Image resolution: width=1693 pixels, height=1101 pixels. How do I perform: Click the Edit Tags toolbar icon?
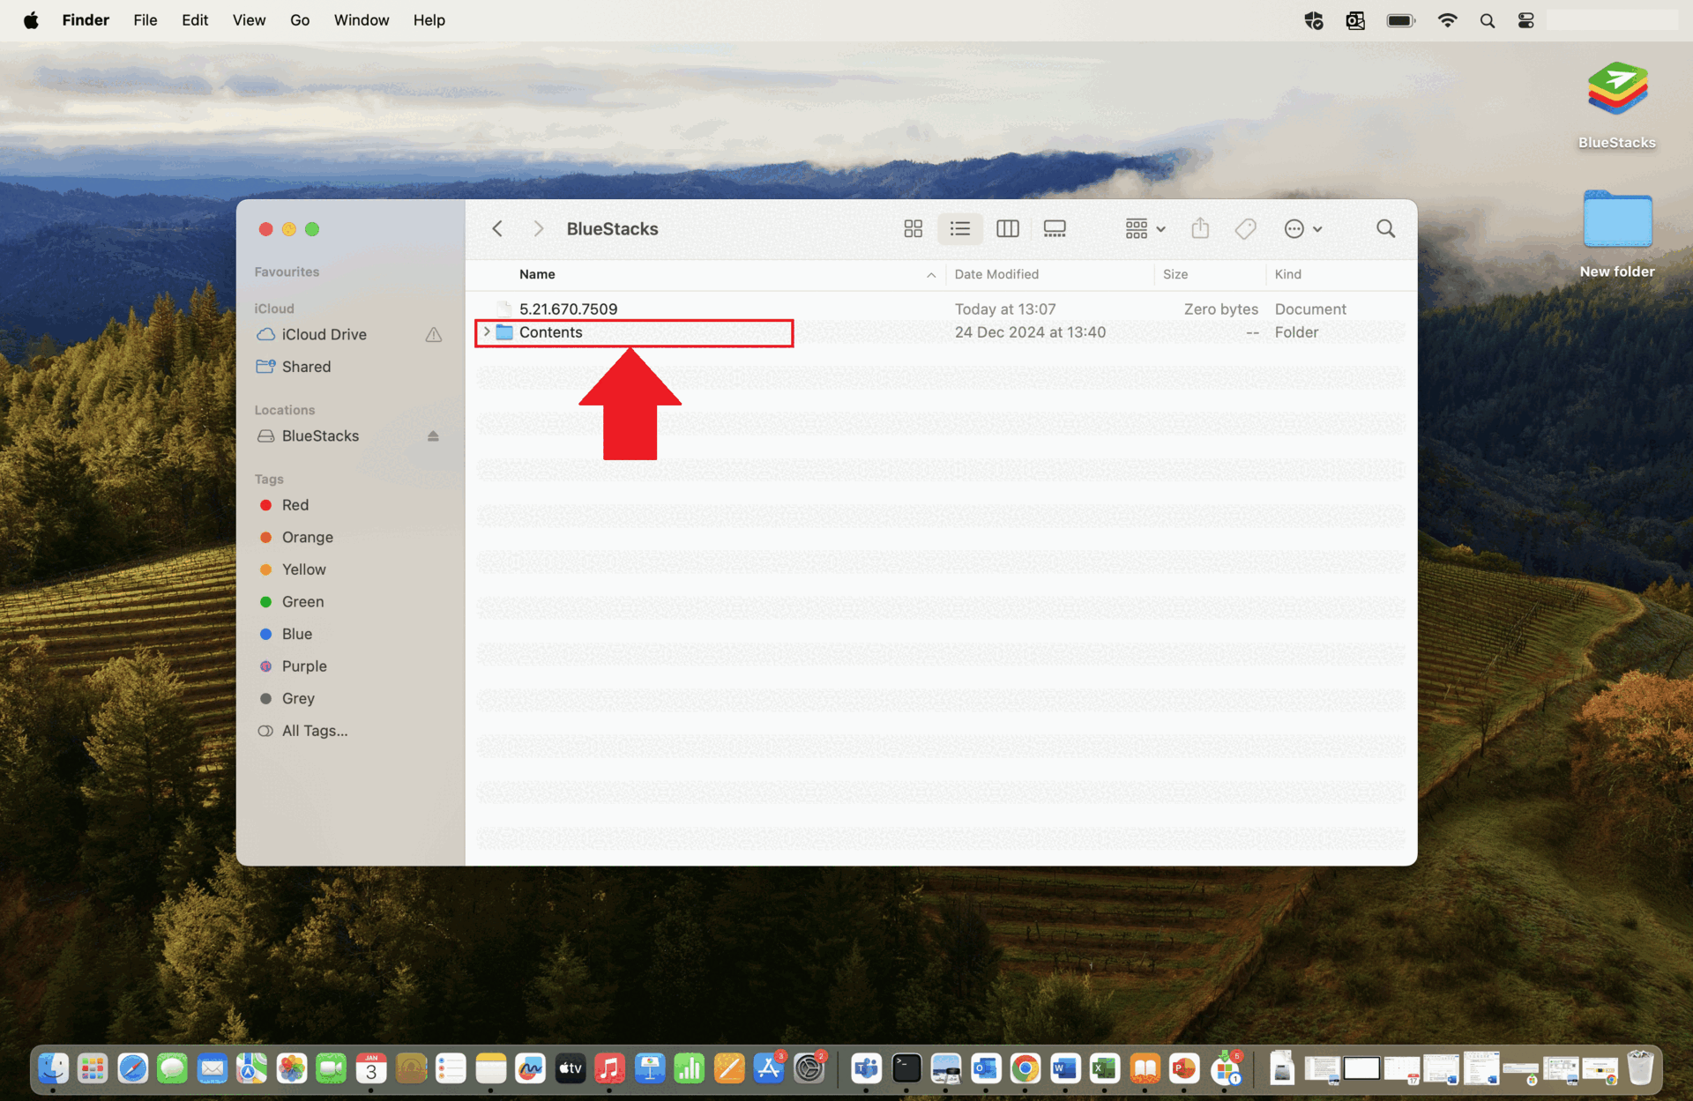(x=1246, y=229)
